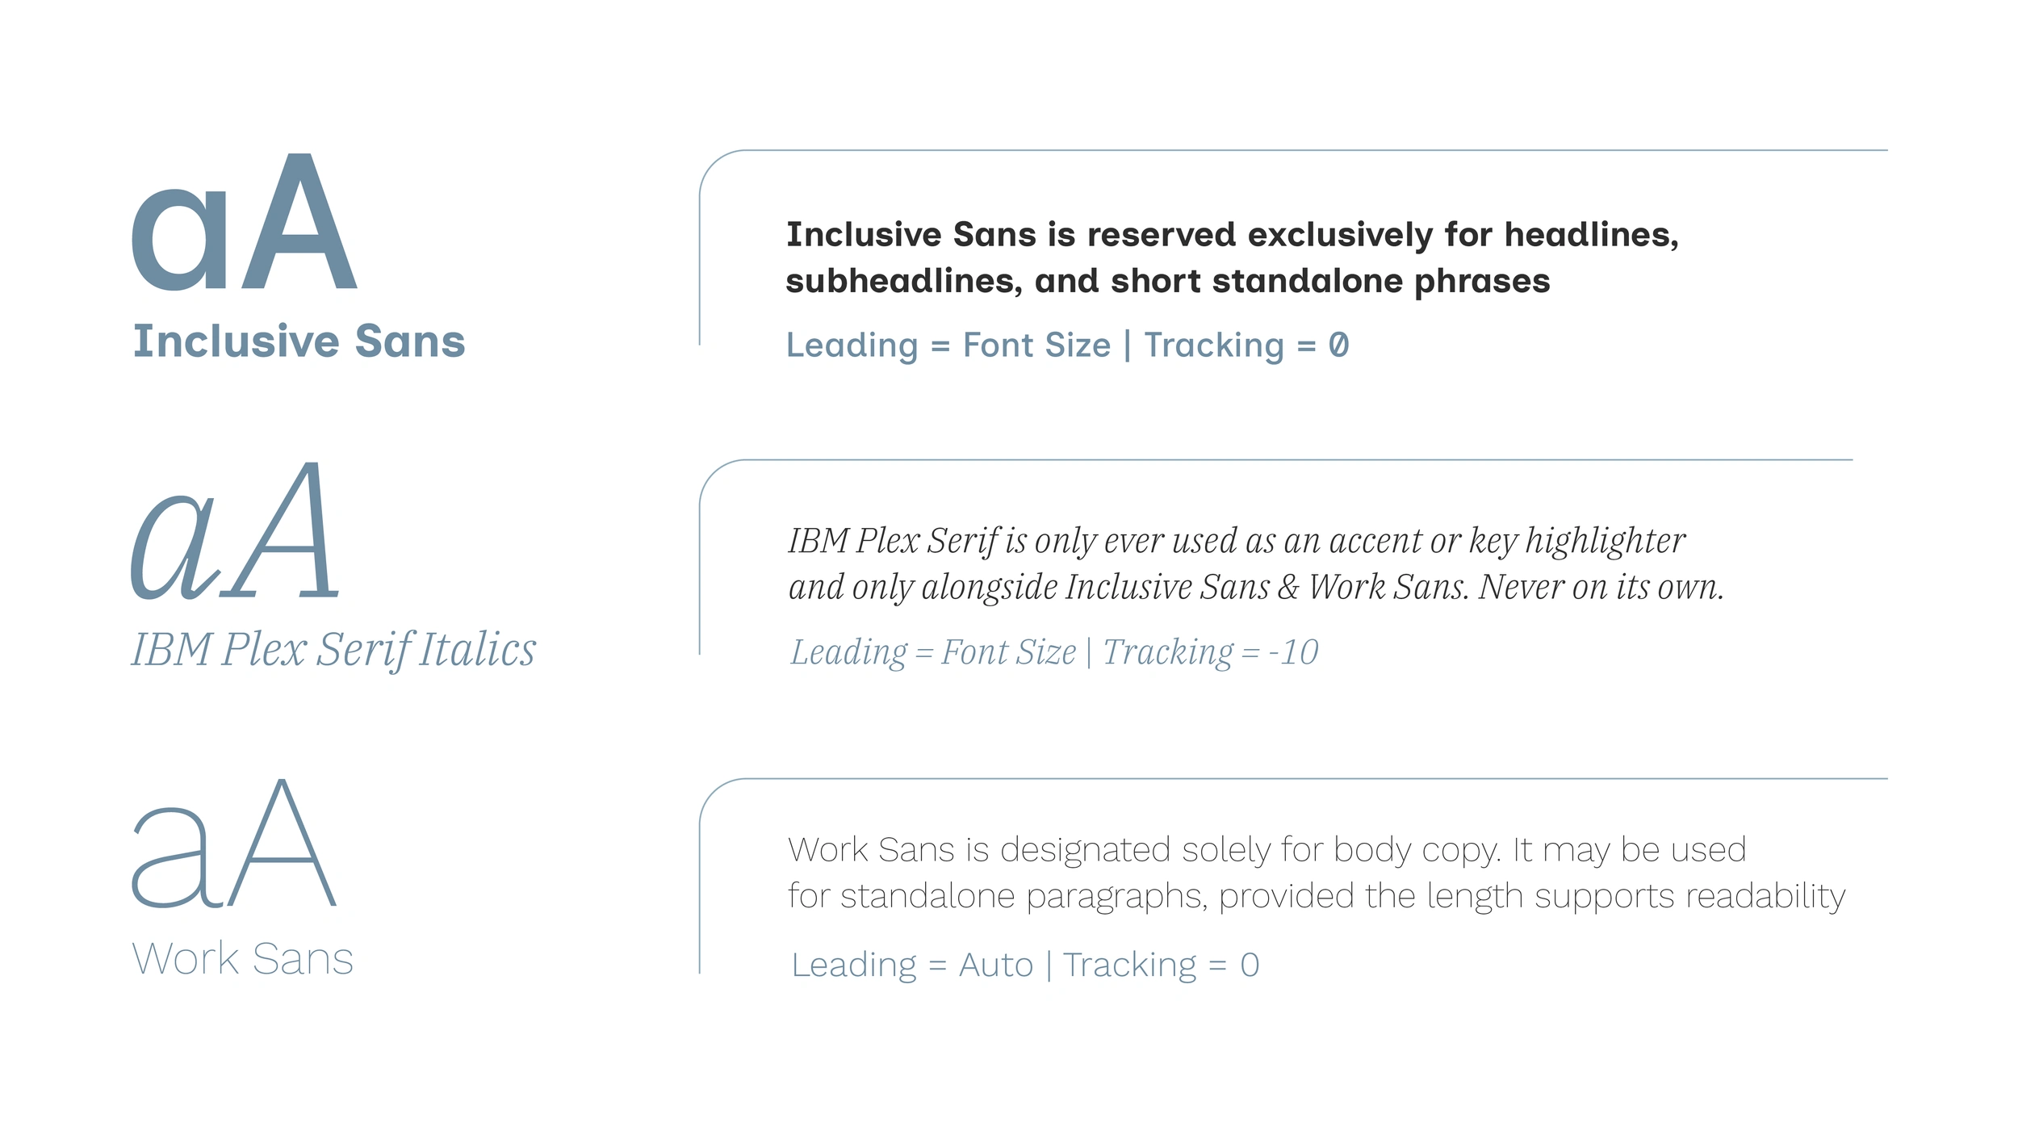The width and height of the screenshot is (2018, 1135).
Task: Click the 'subheadlines, and short standalone phrases' line
Action: point(1167,281)
